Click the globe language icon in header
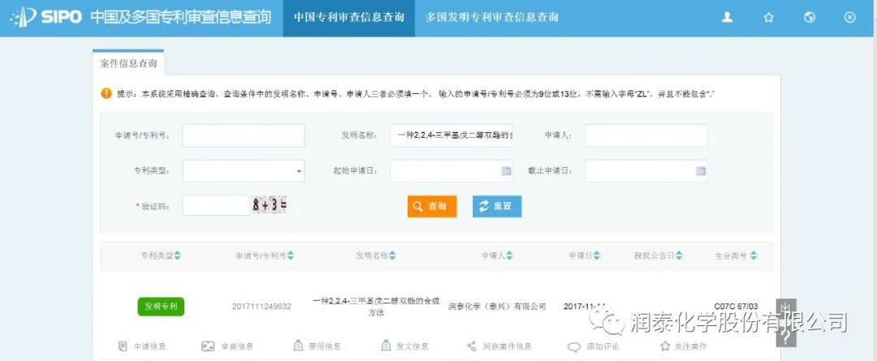This screenshot has height=361, width=877. pos(809,17)
